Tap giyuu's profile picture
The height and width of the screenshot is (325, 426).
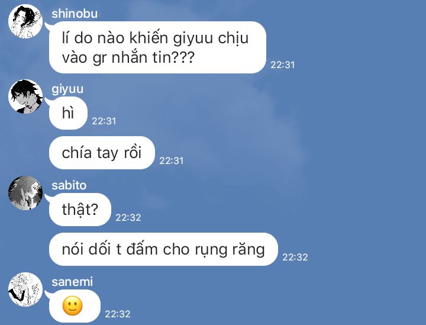(x=25, y=96)
